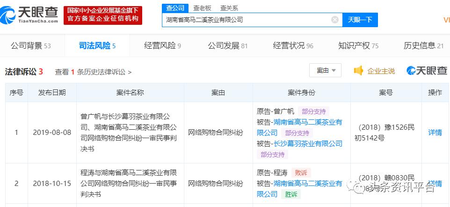Open the 查看1条历史法律诉讼 link
This screenshot has width=450, height=207.
(93, 72)
